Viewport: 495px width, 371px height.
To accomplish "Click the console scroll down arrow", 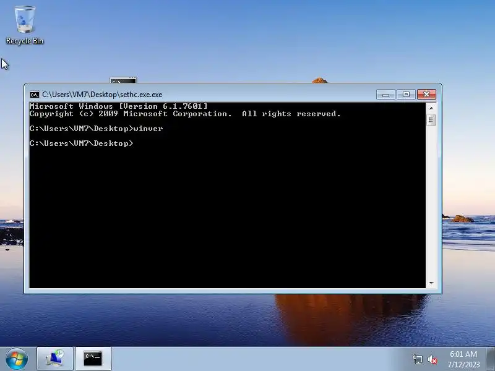I will point(431,283).
